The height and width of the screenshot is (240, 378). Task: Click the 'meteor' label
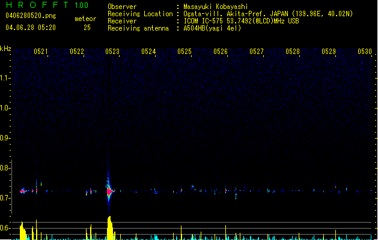click(x=85, y=19)
